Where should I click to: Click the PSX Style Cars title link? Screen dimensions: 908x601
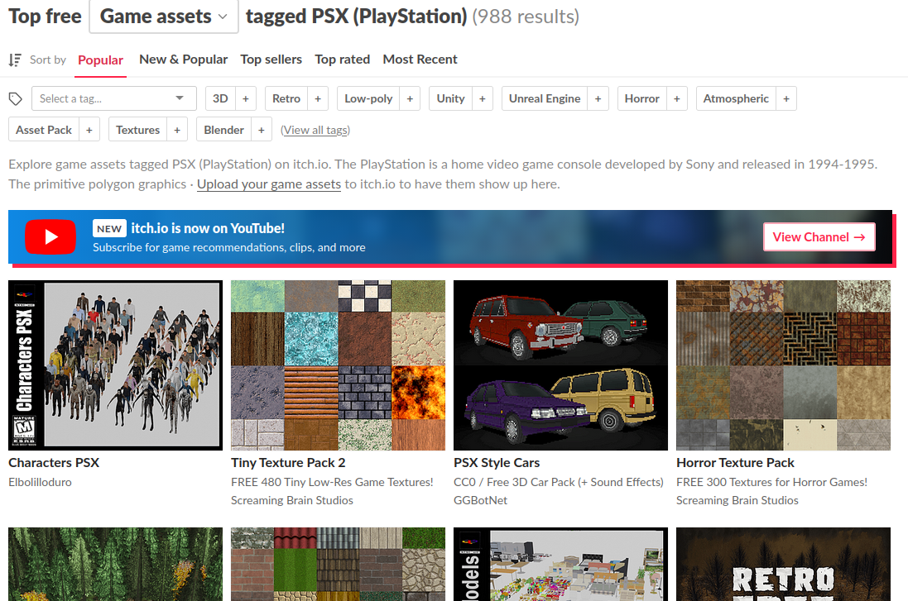click(x=497, y=463)
